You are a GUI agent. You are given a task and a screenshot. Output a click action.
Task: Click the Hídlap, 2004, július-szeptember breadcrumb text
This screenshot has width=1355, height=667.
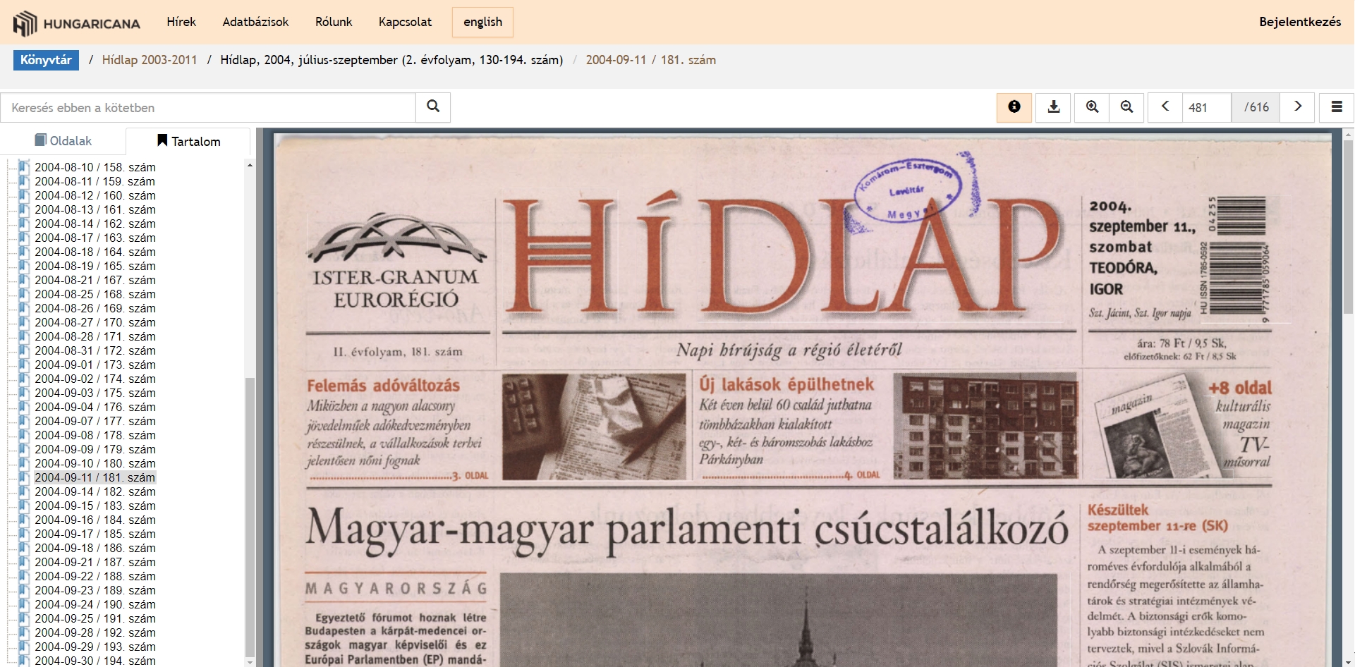[391, 60]
